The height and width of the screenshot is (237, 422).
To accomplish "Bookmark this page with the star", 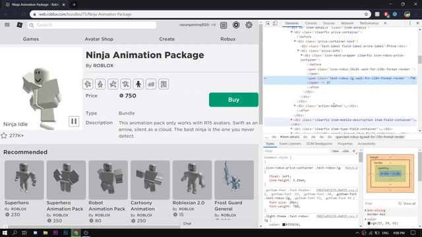I will 366,14.
